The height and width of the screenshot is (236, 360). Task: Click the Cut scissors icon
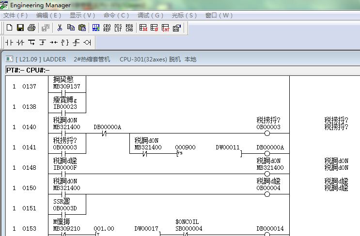pos(60,28)
